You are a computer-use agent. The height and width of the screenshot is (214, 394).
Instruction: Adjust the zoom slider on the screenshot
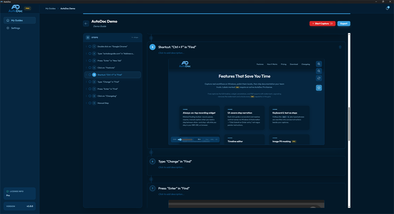tap(185, 140)
